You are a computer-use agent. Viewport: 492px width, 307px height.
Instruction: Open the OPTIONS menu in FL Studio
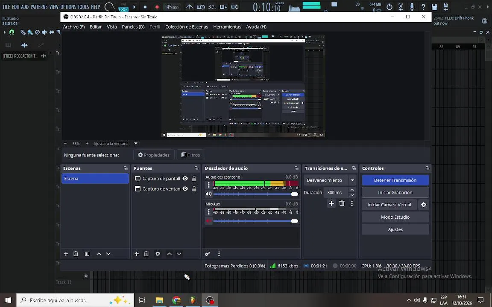tap(68, 7)
